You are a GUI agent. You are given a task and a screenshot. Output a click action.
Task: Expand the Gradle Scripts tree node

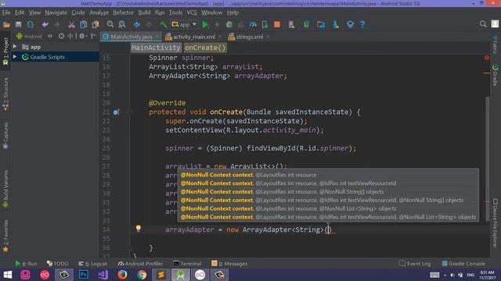point(15,57)
